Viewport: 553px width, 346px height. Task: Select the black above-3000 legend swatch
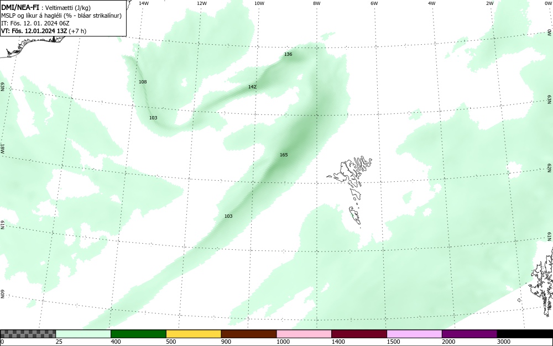pos(525,334)
